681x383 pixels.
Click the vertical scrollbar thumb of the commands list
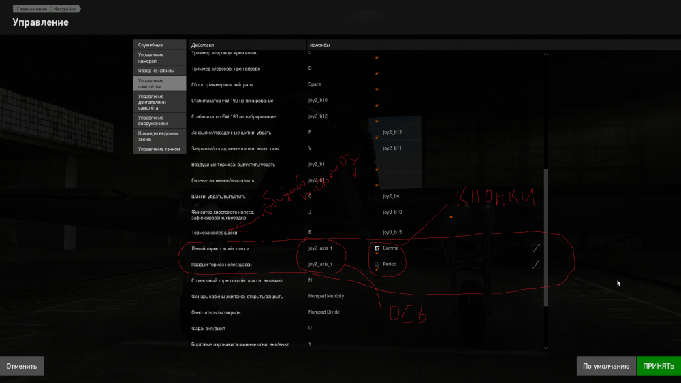tap(546, 237)
